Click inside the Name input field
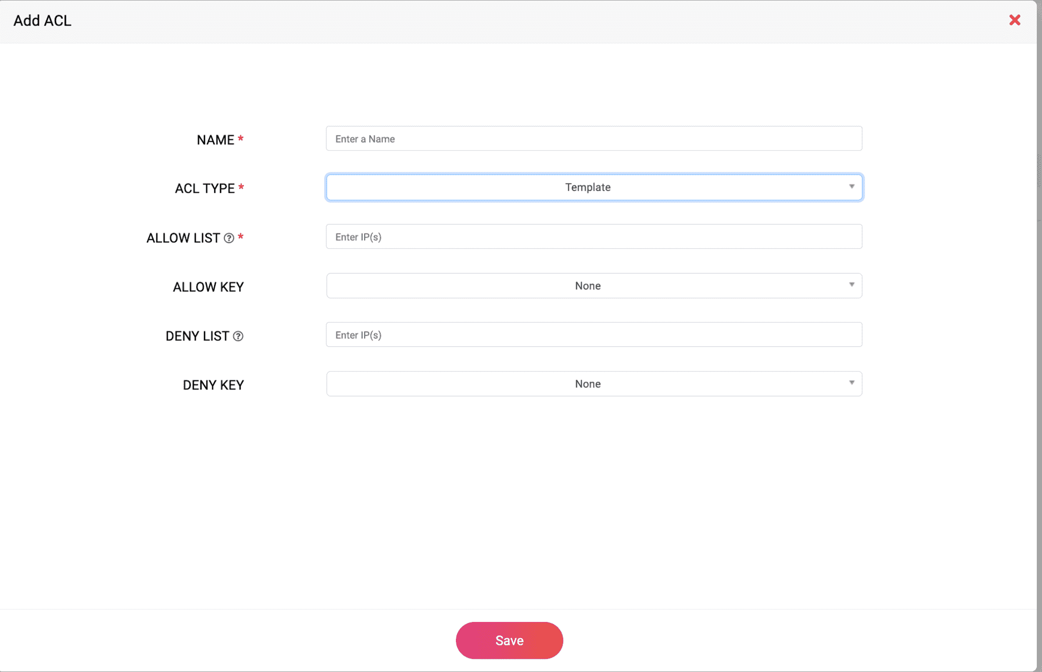Viewport: 1042px width, 672px height. click(x=593, y=139)
